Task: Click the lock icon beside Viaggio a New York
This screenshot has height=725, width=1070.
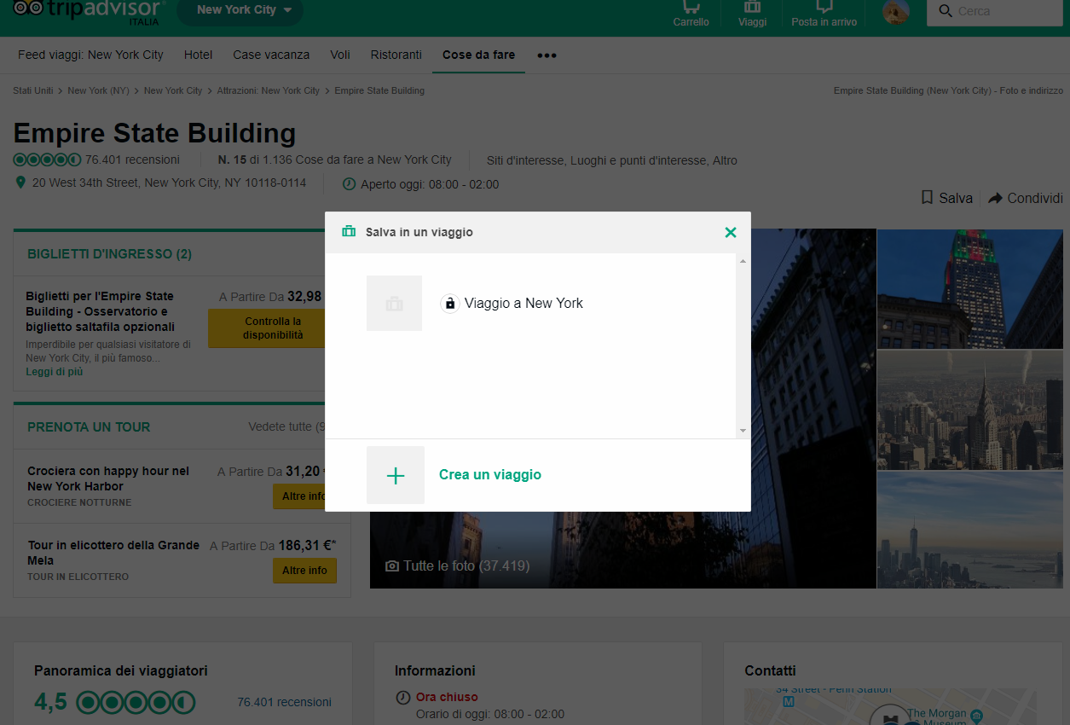Action: click(450, 304)
